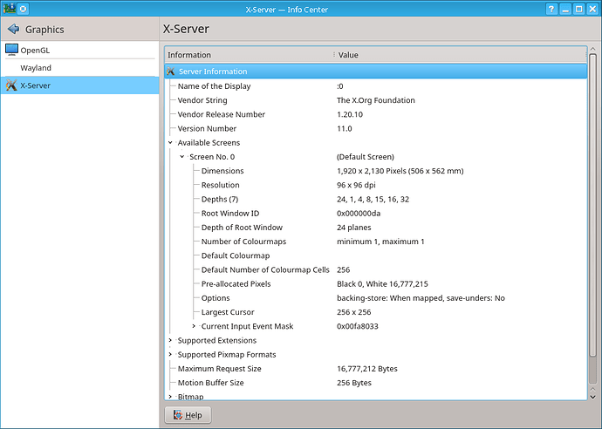The height and width of the screenshot is (429, 602).
Task: Minimize the Info Center window
Action: [x=565, y=9]
